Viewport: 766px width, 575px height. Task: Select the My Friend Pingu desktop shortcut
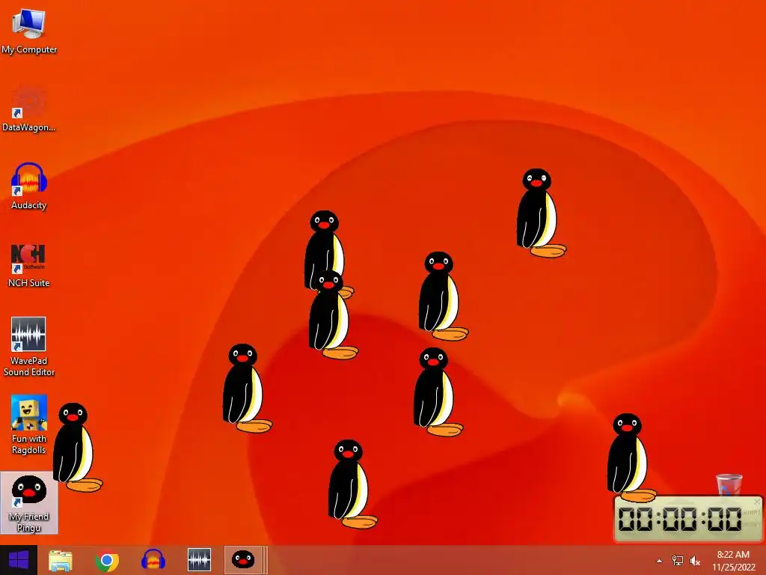pos(29,502)
